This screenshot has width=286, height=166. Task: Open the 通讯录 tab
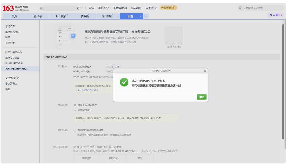[38, 16]
